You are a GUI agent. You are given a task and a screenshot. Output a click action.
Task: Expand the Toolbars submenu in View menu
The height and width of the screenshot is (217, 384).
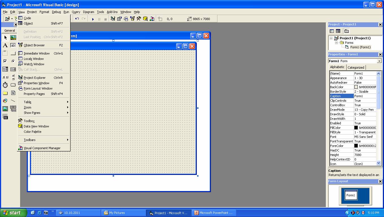[44, 140]
